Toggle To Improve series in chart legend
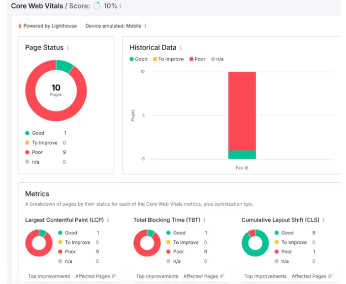The width and height of the screenshot is (346, 284). (168, 59)
